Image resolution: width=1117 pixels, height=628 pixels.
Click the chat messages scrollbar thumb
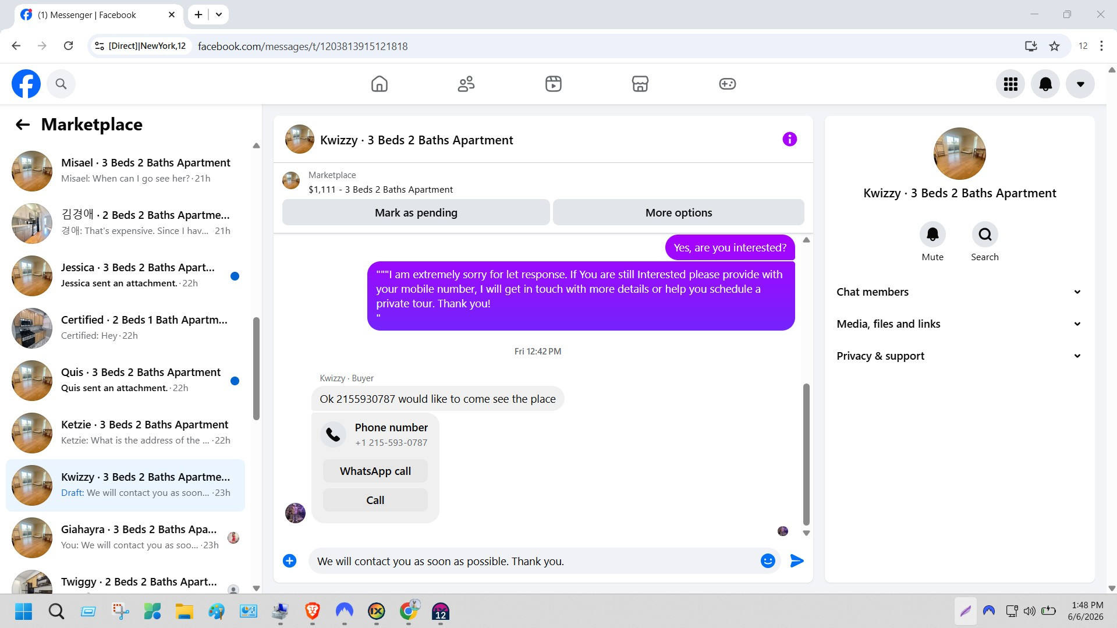click(806, 454)
